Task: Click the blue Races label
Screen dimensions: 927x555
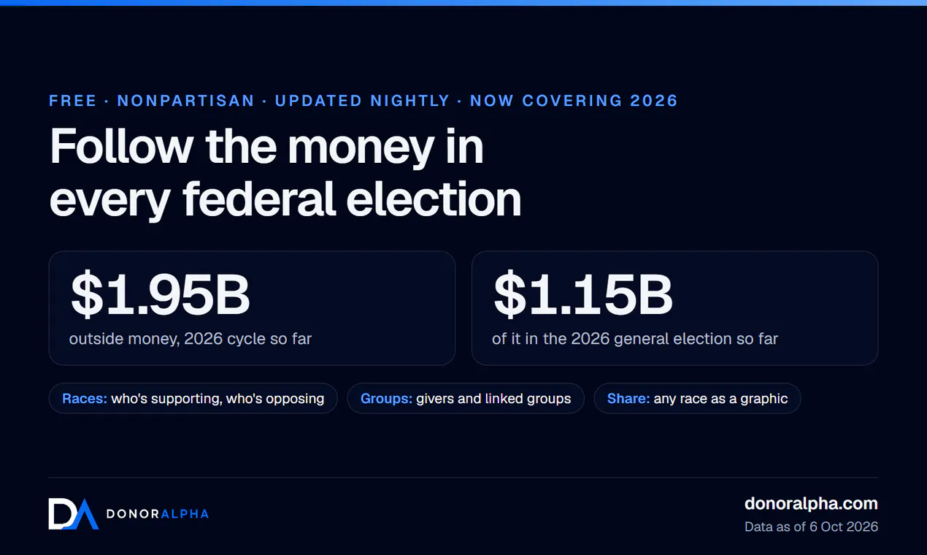Action: [x=85, y=399]
